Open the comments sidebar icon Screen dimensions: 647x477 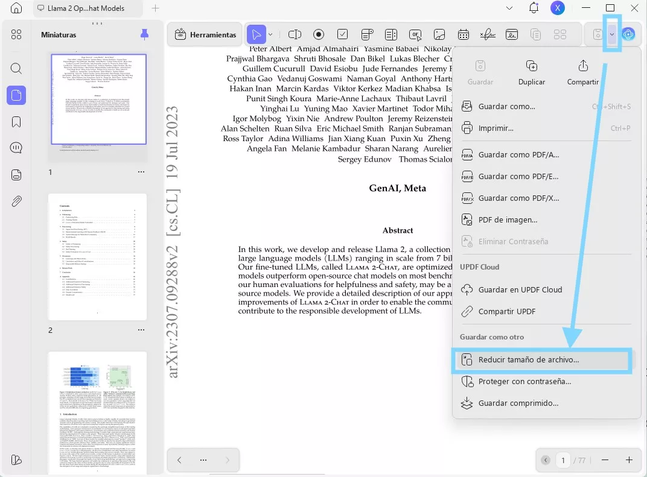coord(16,148)
